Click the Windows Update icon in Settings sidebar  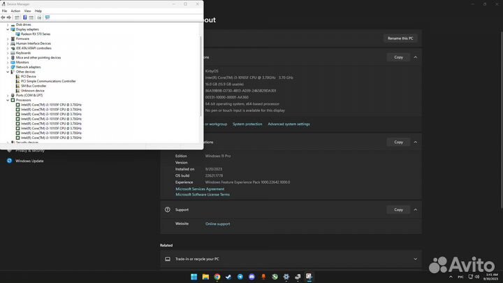pos(9,161)
